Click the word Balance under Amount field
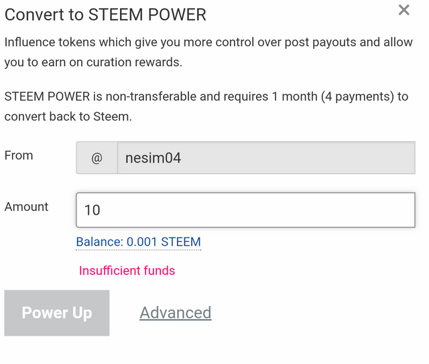This screenshot has width=429, height=364. point(98,242)
